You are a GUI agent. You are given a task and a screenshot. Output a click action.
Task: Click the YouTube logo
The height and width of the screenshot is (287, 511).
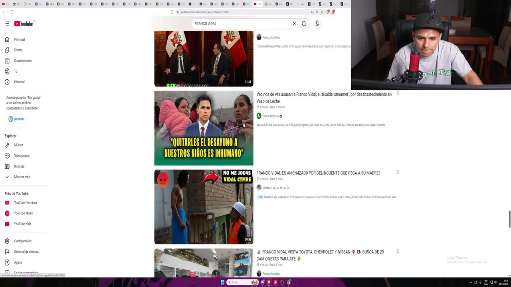pyautogui.click(x=24, y=24)
